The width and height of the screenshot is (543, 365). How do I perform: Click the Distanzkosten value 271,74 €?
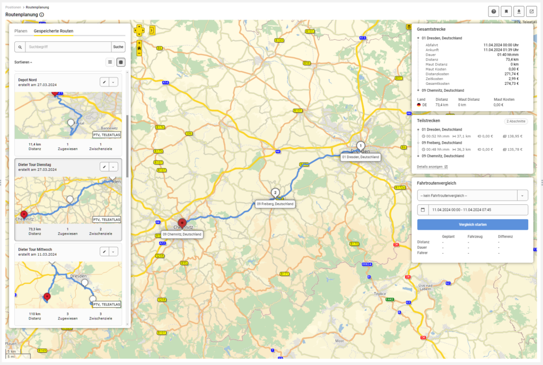[512, 74]
